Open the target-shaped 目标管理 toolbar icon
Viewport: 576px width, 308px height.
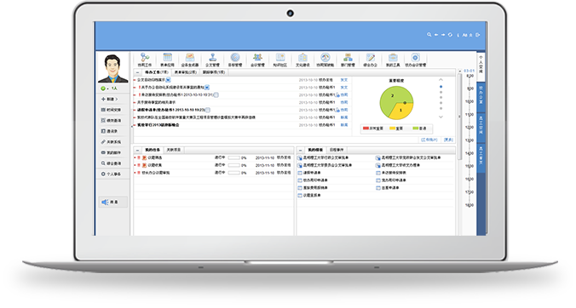235,60
